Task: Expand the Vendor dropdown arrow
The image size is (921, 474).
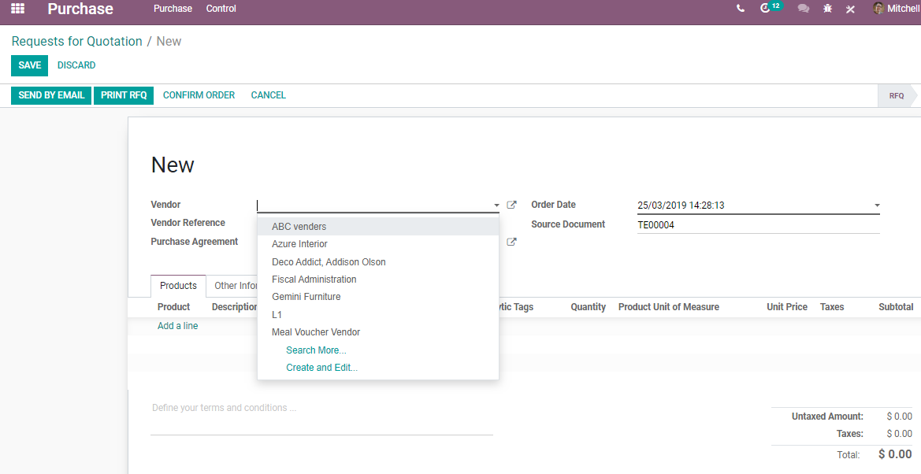Action: tap(496, 206)
